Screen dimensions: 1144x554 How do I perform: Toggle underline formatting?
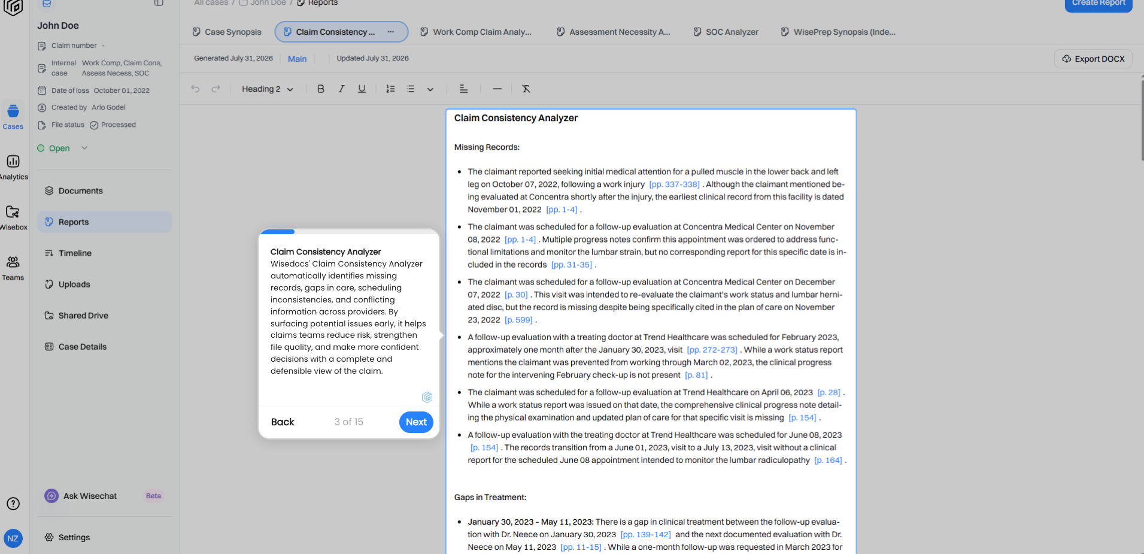[x=362, y=89]
